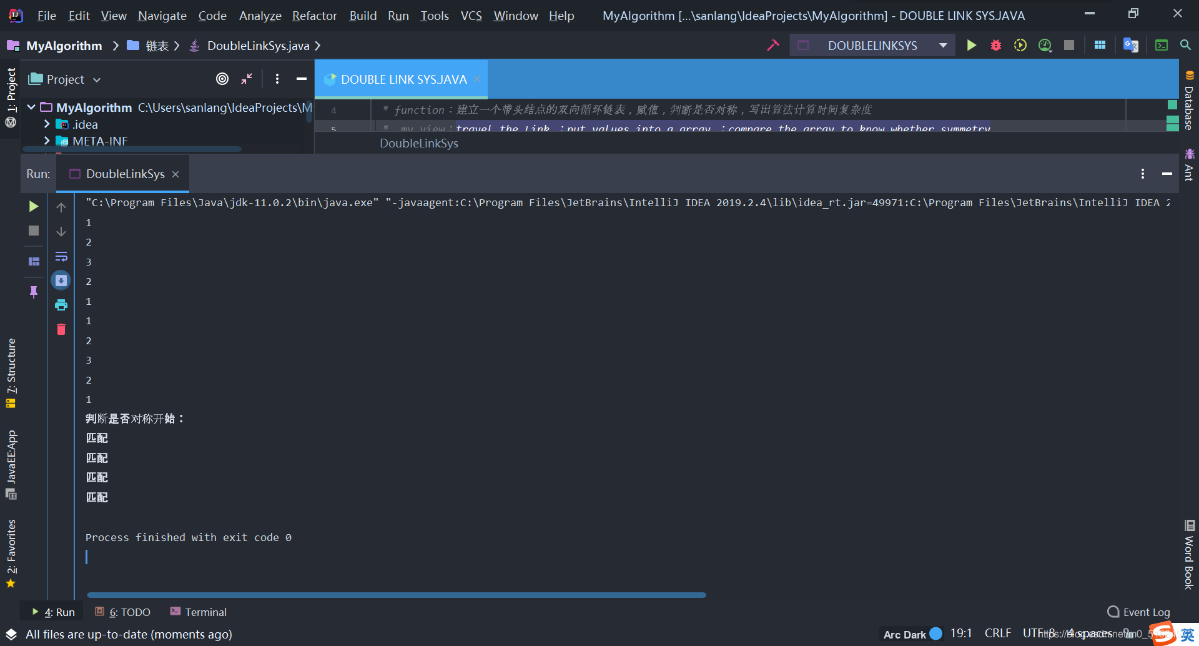Expand the .idea folder
This screenshot has width=1199, height=646.
47,124
